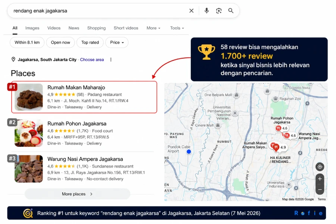The height and width of the screenshot is (224, 336).
Task: Open the three-dot menu beside Choose area
Action: click(x=111, y=60)
